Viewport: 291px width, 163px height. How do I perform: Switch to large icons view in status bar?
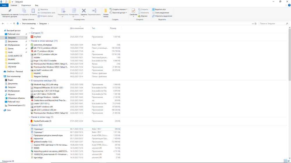(x=289, y=161)
